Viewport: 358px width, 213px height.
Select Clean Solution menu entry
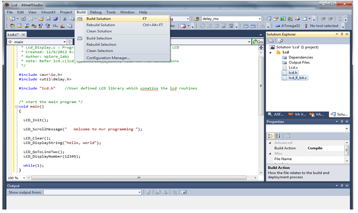(122, 31)
